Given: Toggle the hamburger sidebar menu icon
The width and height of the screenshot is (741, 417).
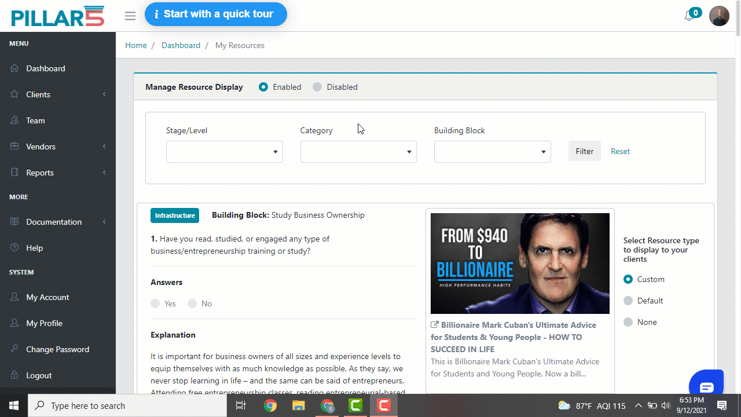Looking at the screenshot, I should [130, 16].
